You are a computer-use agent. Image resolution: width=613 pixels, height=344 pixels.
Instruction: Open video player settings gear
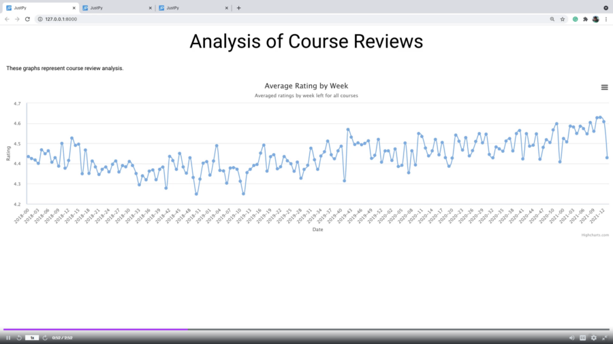point(593,337)
